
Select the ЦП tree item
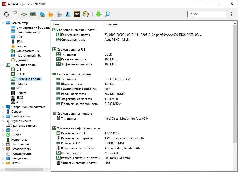tap(16, 70)
